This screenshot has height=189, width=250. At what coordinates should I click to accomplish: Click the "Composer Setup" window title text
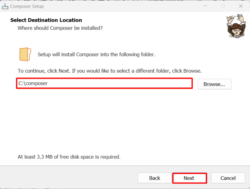point(27,6)
